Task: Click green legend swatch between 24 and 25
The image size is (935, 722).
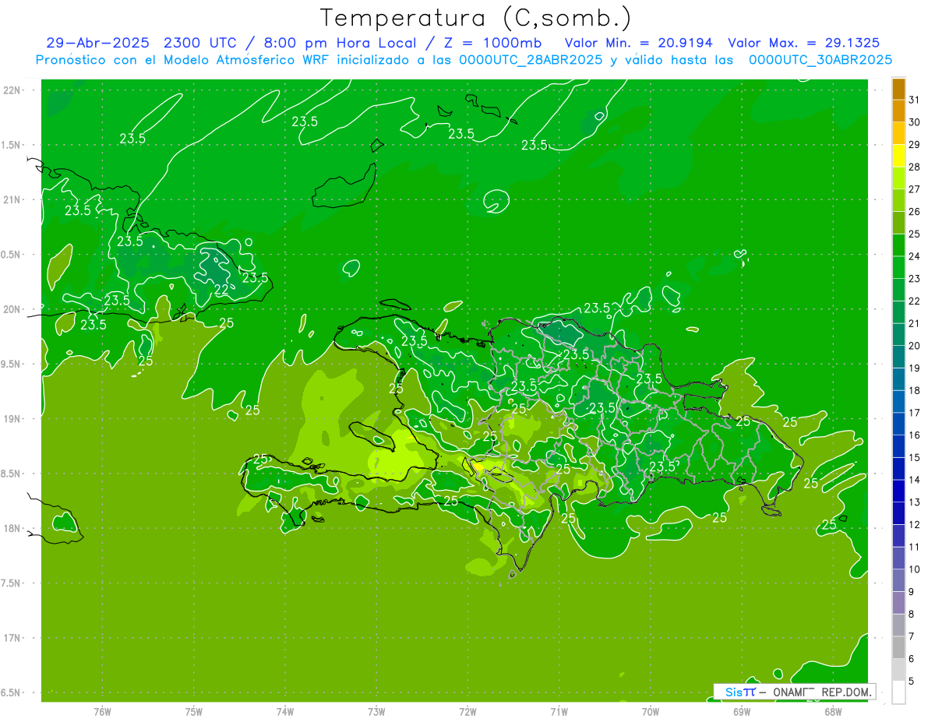Action: [x=898, y=245]
